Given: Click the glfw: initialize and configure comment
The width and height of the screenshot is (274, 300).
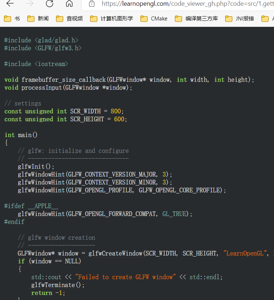Looking at the screenshot, I should click(x=73, y=151).
